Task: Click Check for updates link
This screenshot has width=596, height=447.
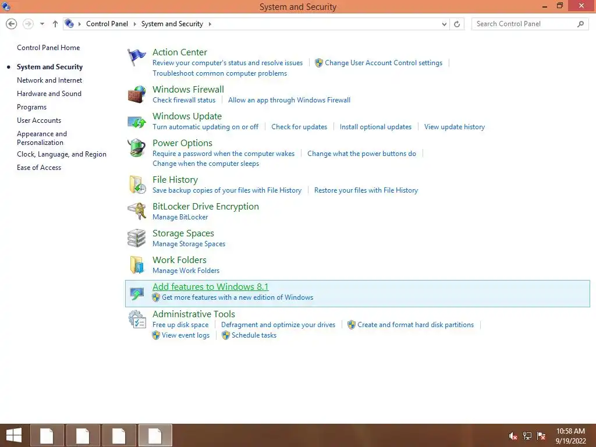Action: [299, 127]
